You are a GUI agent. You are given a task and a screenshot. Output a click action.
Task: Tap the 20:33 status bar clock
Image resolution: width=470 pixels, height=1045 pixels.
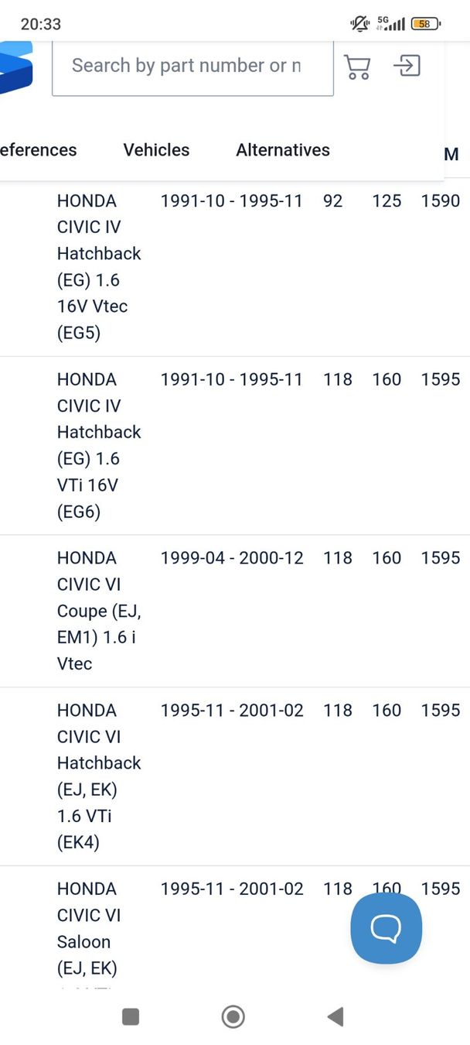[41, 24]
